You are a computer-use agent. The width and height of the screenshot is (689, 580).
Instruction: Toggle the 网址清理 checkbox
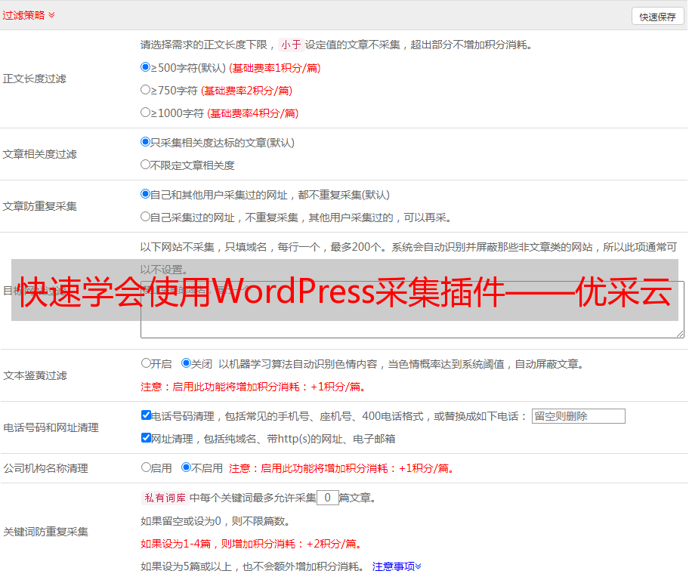tap(147, 438)
